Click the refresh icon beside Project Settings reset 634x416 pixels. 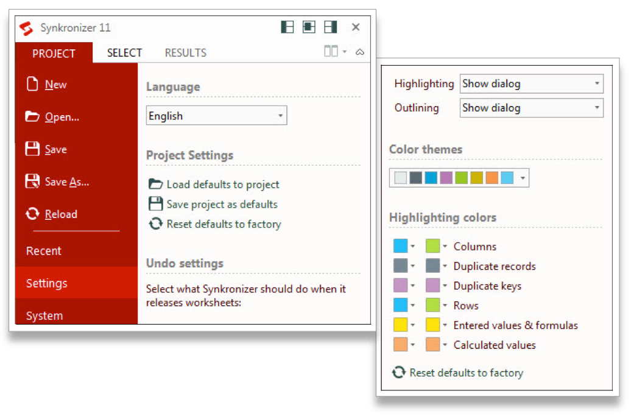click(x=156, y=224)
